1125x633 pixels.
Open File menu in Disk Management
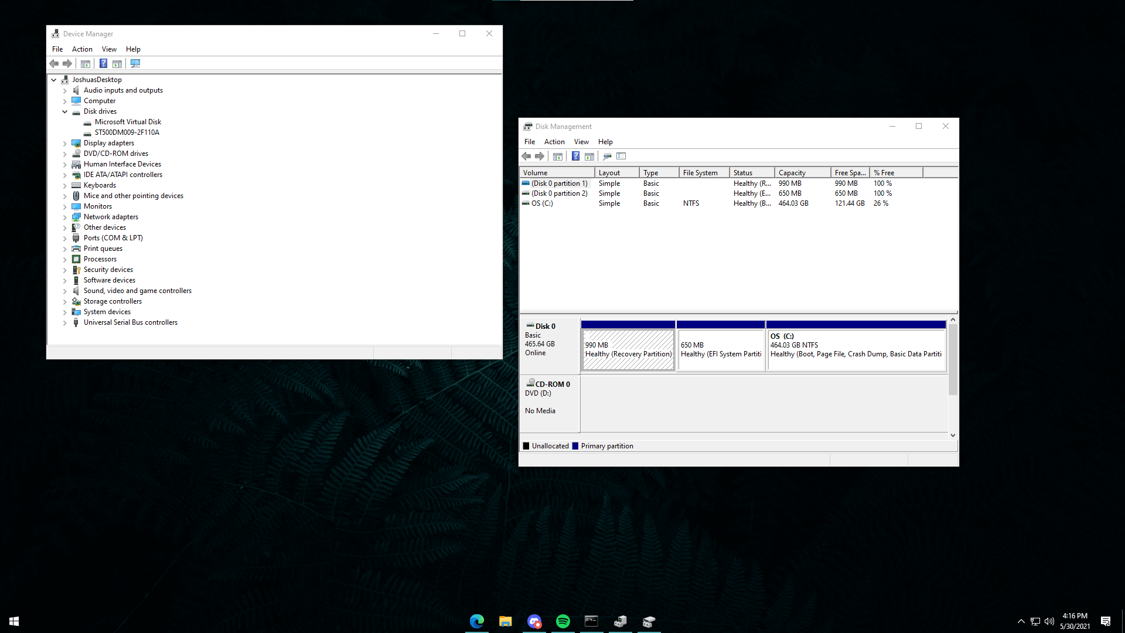pyautogui.click(x=530, y=142)
